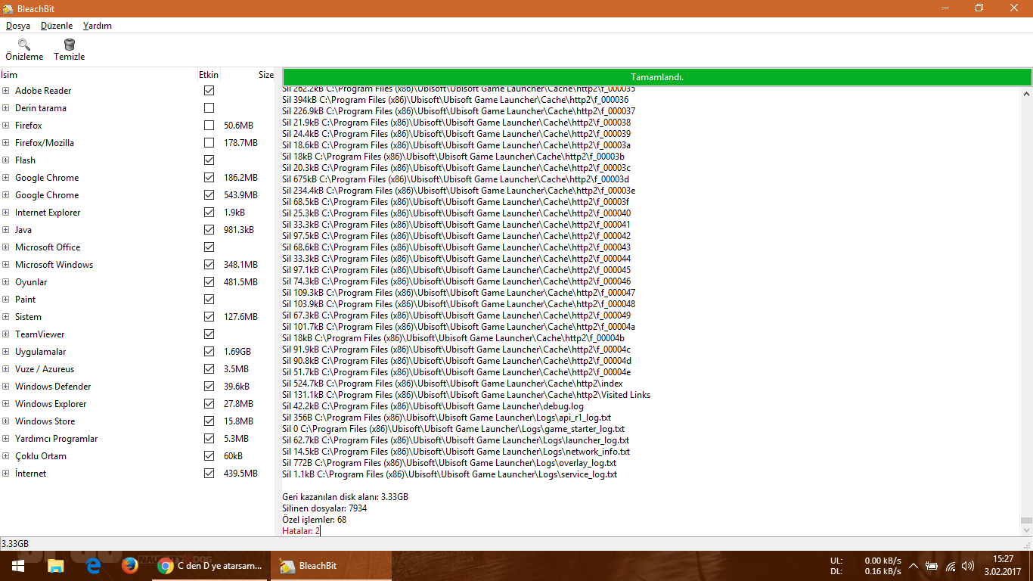Open the volume control tray icon
The height and width of the screenshot is (581, 1033).
[x=968, y=566]
